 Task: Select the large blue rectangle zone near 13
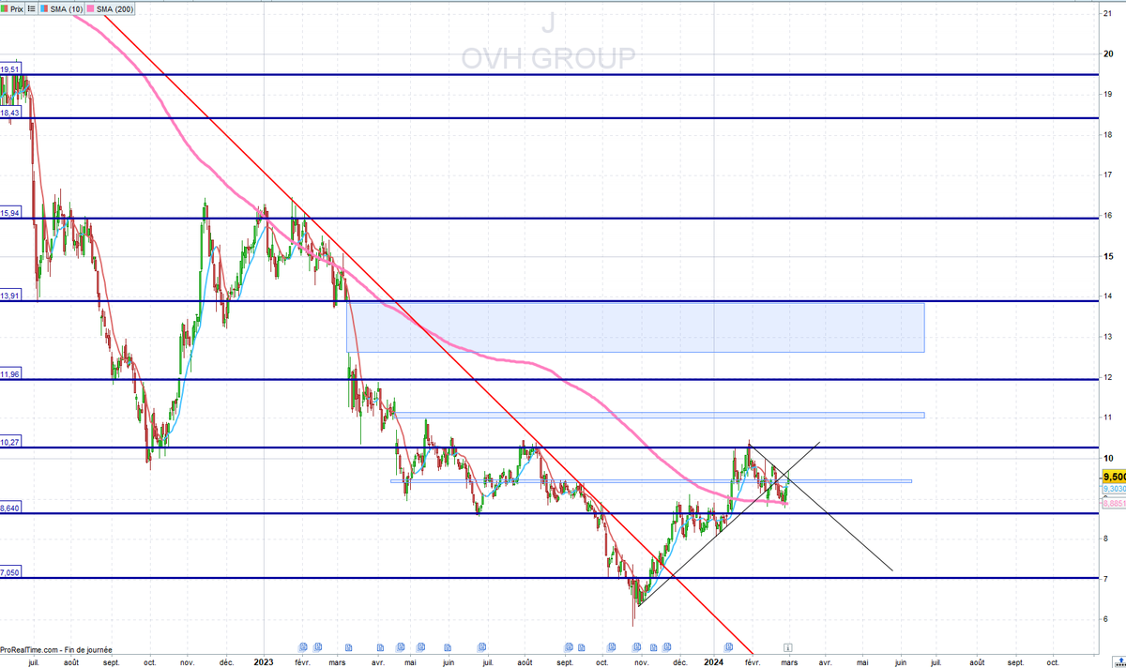(635, 327)
